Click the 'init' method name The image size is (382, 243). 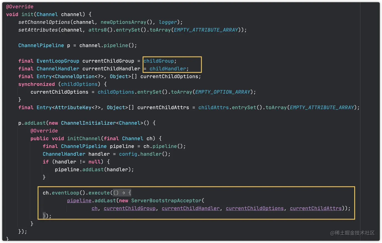click(x=27, y=14)
